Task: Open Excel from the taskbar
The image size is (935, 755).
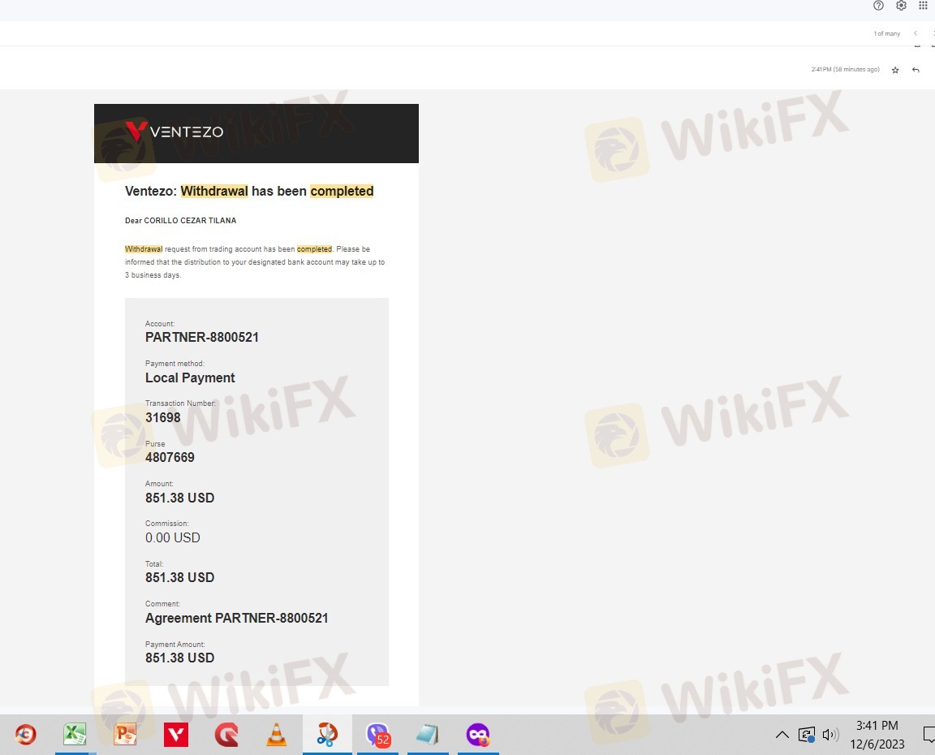Action: [75, 735]
